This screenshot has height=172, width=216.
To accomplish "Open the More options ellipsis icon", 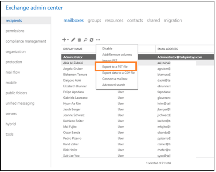I will tap(98, 40).
